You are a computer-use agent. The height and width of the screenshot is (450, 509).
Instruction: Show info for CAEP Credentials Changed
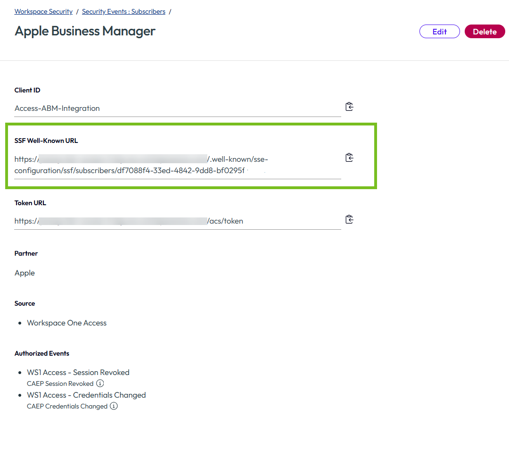pyautogui.click(x=114, y=406)
